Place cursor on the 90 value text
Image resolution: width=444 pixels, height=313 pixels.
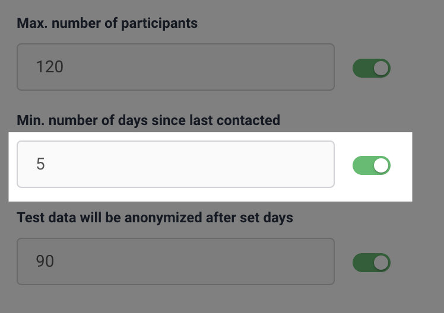click(45, 261)
